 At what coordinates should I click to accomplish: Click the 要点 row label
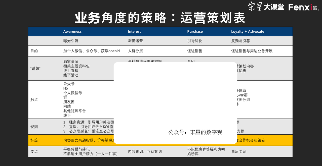click(x=34, y=151)
